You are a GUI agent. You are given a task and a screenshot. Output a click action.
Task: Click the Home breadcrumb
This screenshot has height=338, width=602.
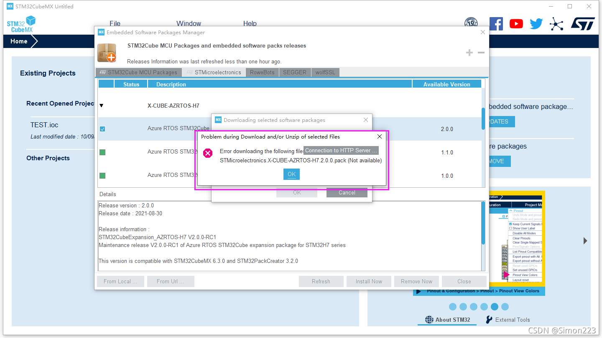pyautogui.click(x=19, y=41)
